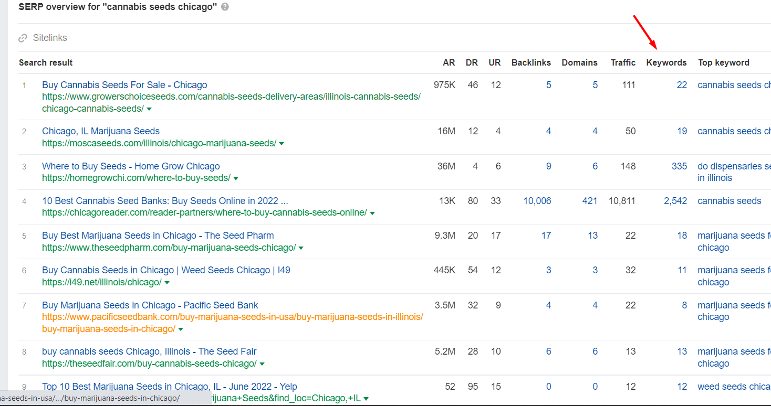The image size is (771, 406).
Task: Click the theseedfair.com green URL
Action: (x=149, y=364)
